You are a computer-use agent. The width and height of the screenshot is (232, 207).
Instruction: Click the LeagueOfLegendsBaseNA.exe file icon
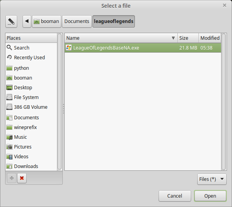[x=69, y=48]
